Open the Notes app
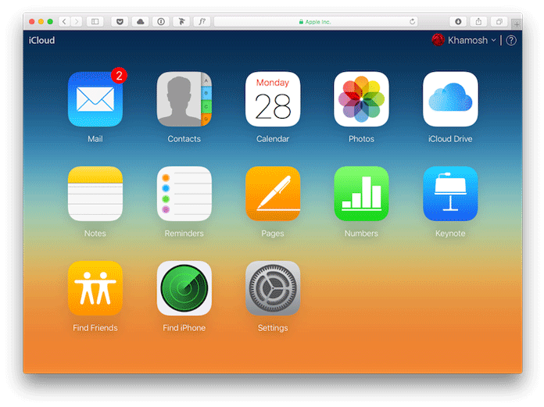 tap(95, 194)
